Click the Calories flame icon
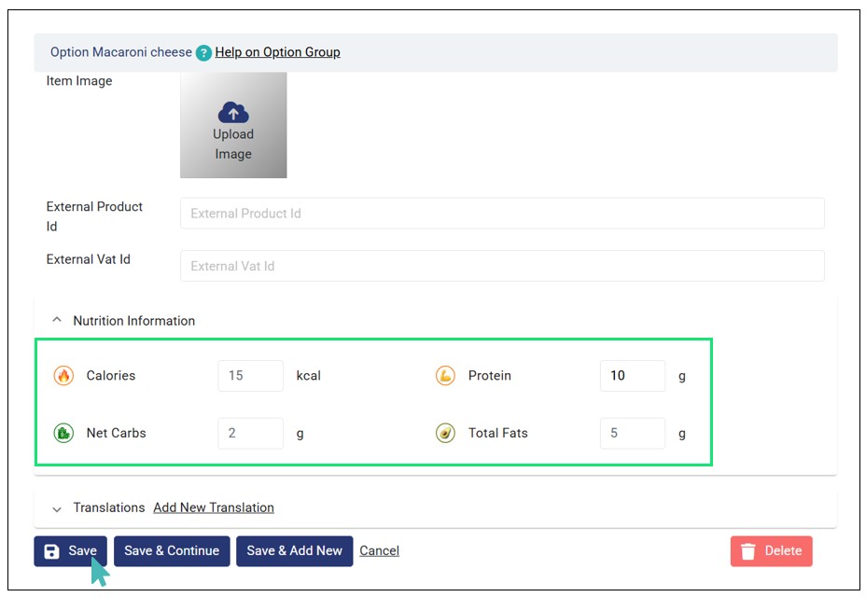The image size is (866, 597). pos(63,376)
